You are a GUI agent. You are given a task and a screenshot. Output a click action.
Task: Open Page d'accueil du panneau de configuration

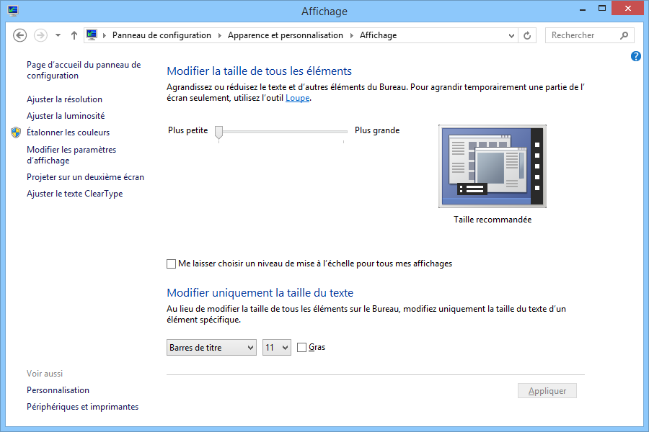84,71
